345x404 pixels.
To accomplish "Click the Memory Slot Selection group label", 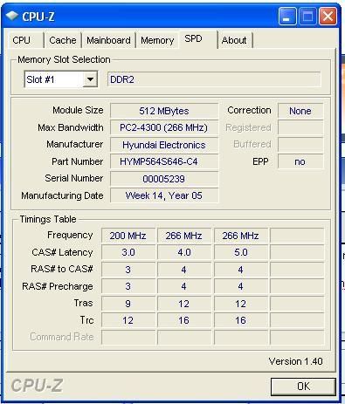I will [x=64, y=59].
